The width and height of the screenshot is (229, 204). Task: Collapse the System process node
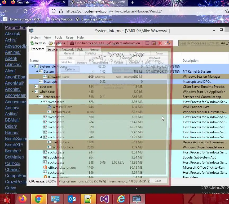[37, 71]
